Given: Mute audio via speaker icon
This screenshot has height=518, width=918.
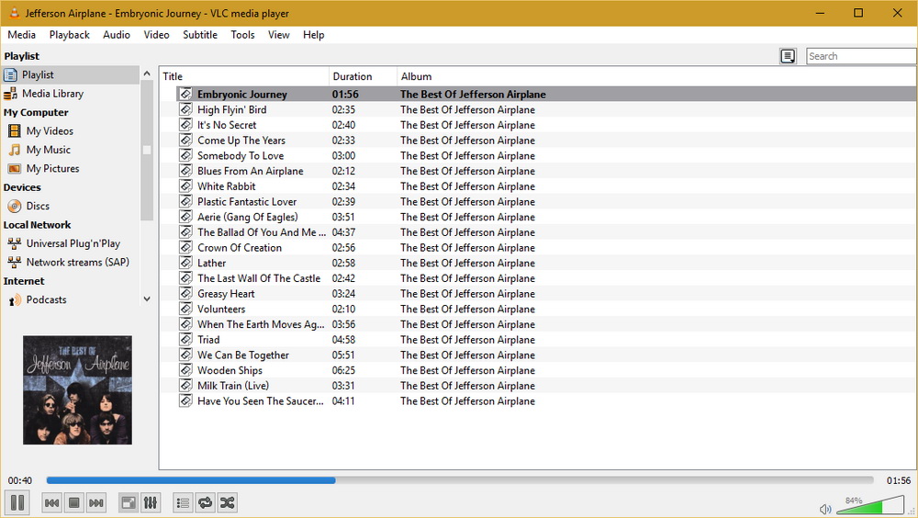Looking at the screenshot, I should click(825, 509).
